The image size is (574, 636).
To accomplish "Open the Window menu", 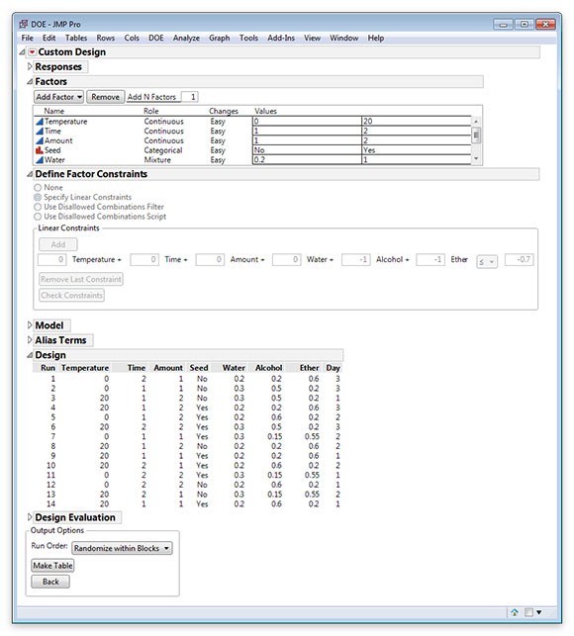I will pos(343,39).
